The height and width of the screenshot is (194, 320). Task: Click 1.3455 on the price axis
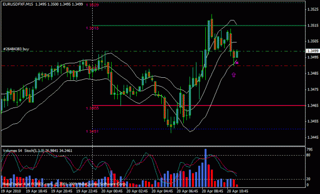313,121
